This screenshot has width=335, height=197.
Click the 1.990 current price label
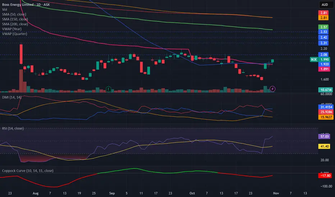(x=325, y=59)
